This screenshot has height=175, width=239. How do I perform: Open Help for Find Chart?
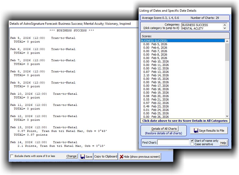tap(223, 143)
